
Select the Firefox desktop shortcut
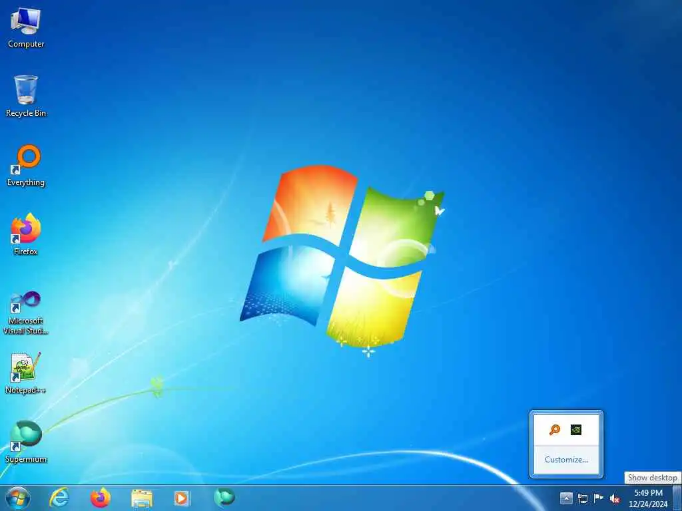click(x=26, y=235)
